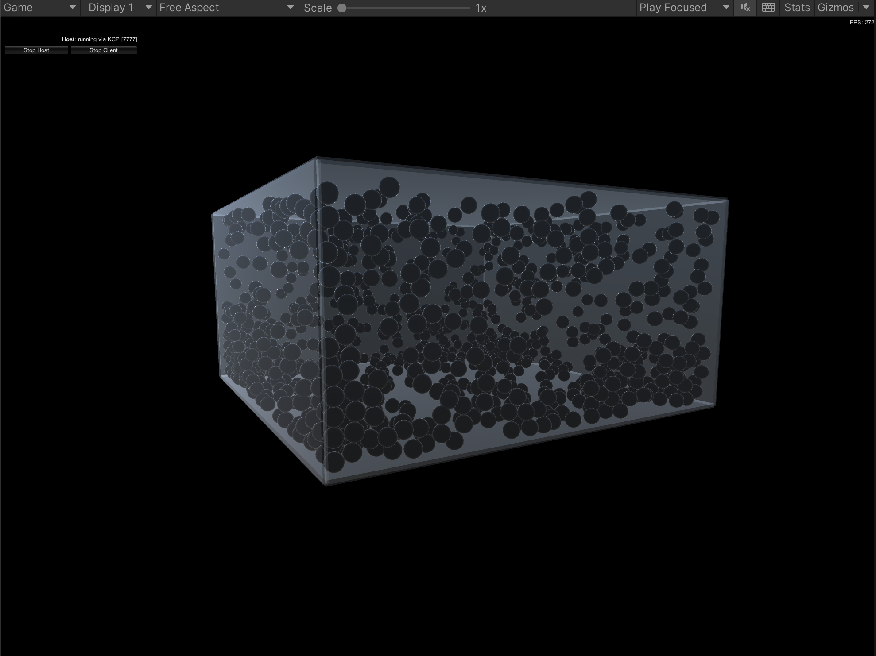Open the Play Focused dropdown
The width and height of the screenshot is (876, 656).
coord(684,8)
